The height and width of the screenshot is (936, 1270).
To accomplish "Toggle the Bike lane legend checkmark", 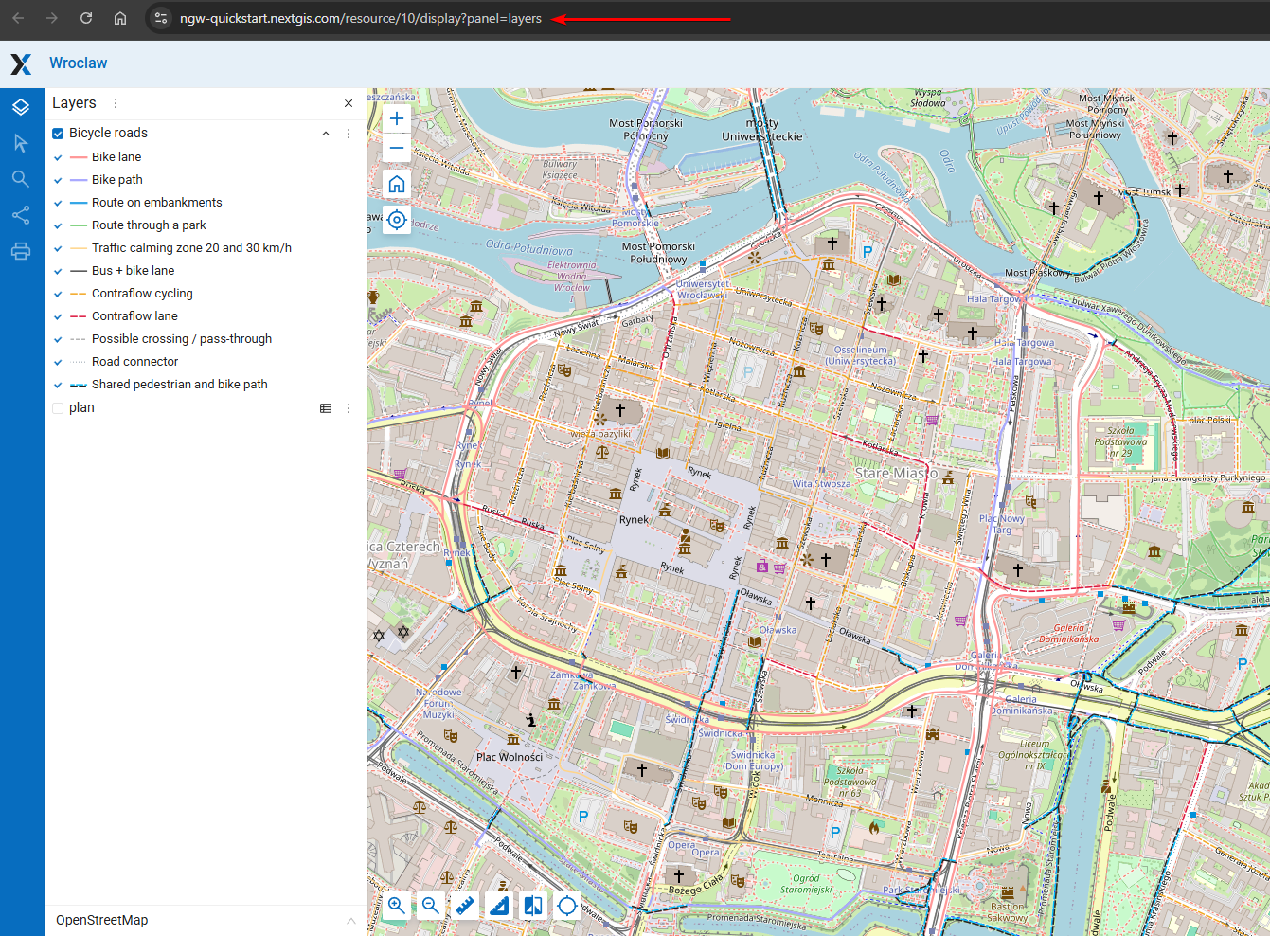I will click(x=58, y=157).
